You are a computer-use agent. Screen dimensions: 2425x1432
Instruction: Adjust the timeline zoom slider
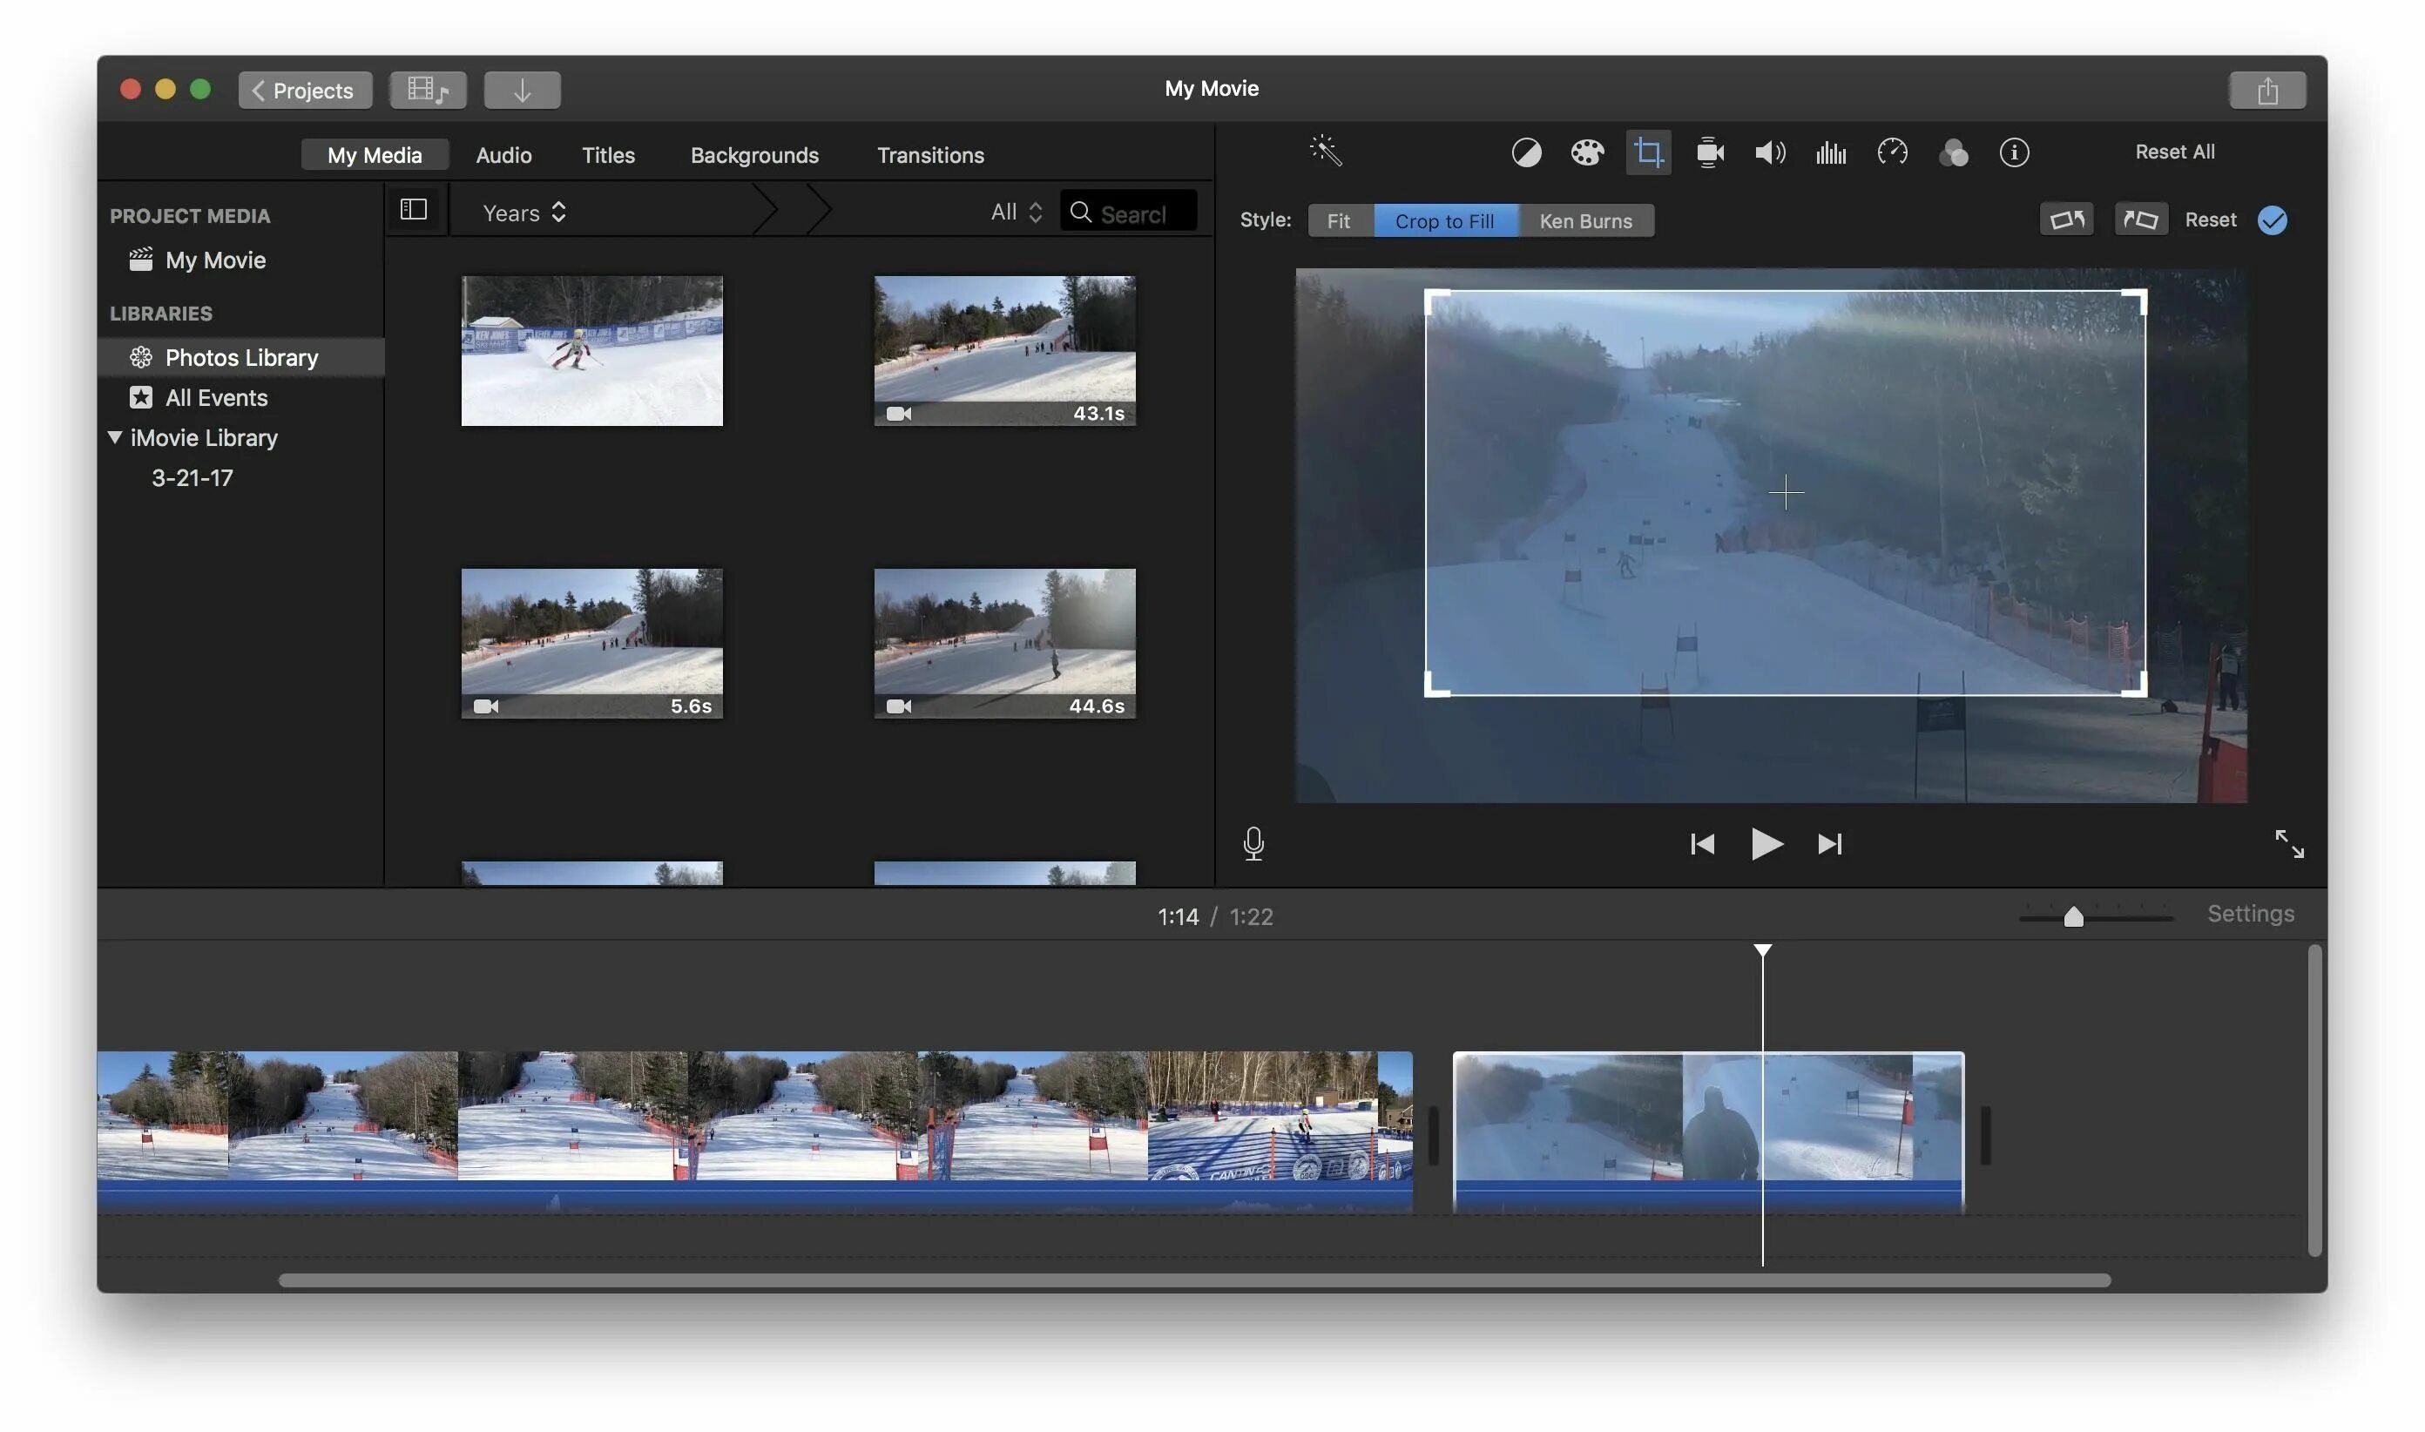2075,916
